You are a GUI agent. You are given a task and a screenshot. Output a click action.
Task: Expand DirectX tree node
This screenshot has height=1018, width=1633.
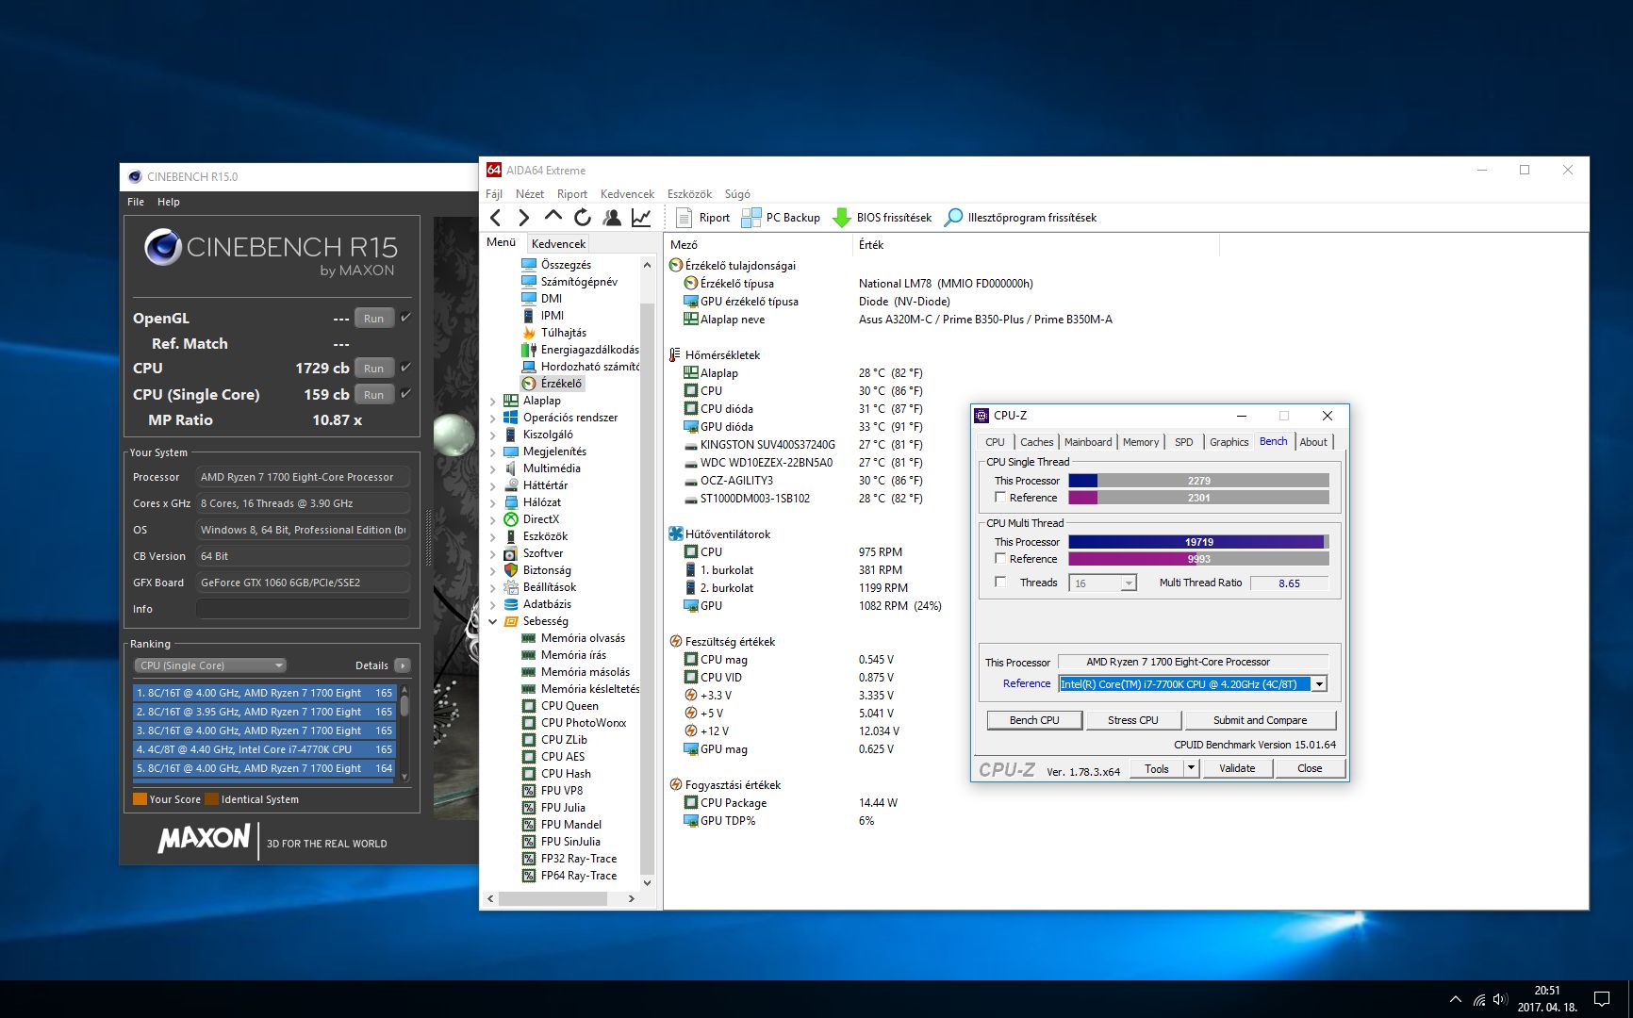pos(492,519)
